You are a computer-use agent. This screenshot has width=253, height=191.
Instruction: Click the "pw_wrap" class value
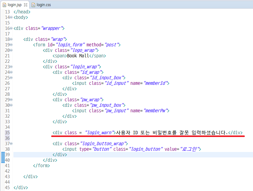point(91,100)
